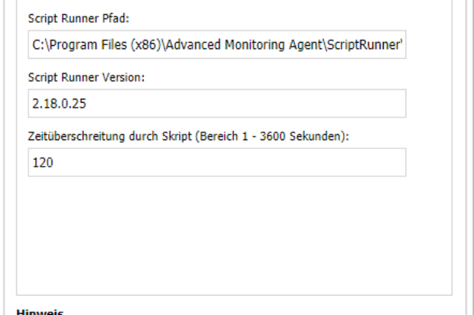Click '(x86)' inside the path field
474x315 pixels.
coord(146,45)
